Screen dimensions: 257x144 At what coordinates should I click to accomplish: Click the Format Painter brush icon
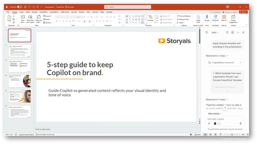point(14,23)
